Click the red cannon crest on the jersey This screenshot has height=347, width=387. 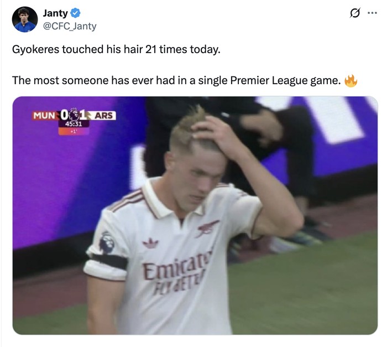click(207, 228)
